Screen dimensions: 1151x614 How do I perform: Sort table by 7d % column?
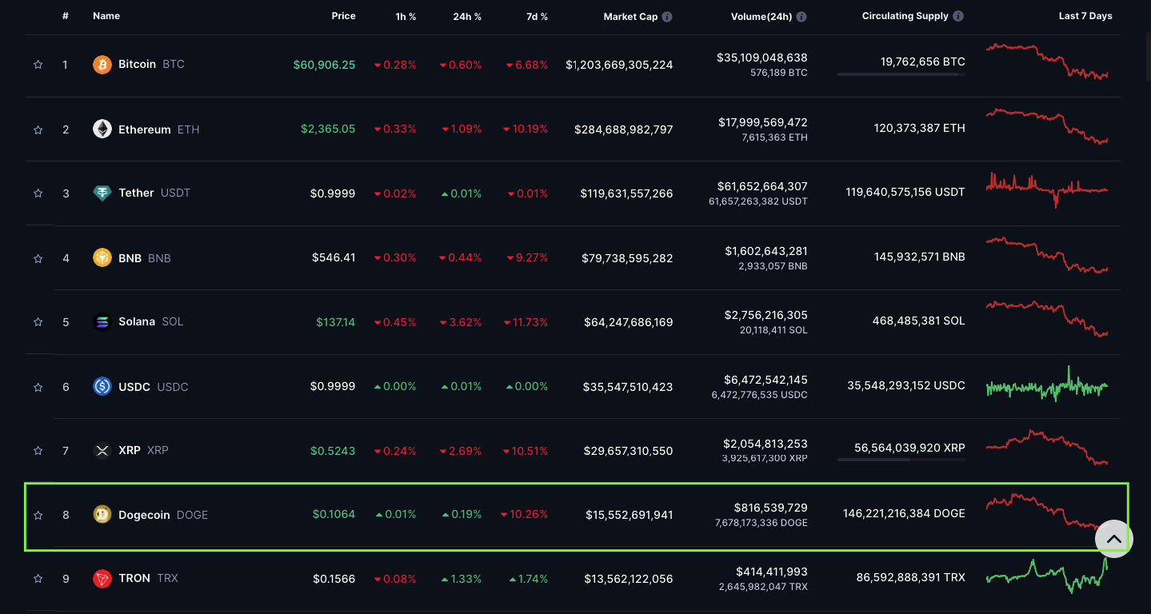pos(538,16)
